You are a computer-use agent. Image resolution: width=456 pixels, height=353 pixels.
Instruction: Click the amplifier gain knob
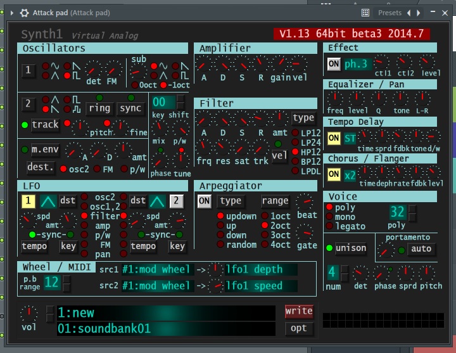[281, 64]
